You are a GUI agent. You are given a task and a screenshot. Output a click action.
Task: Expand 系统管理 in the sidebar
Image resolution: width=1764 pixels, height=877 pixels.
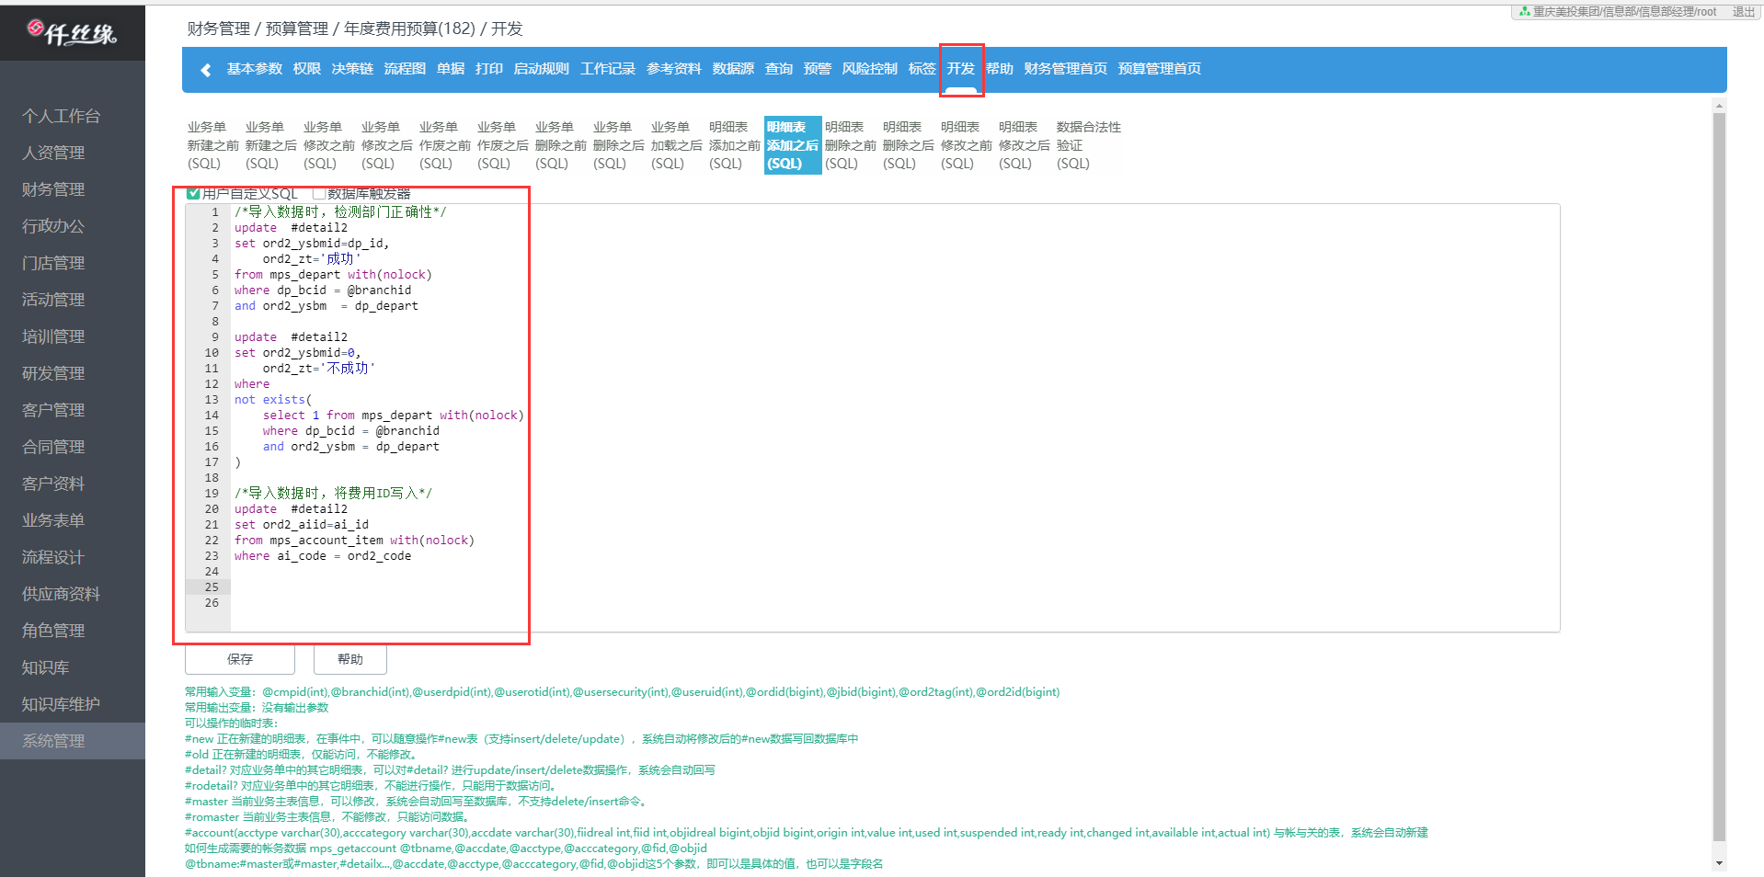click(x=53, y=741)
